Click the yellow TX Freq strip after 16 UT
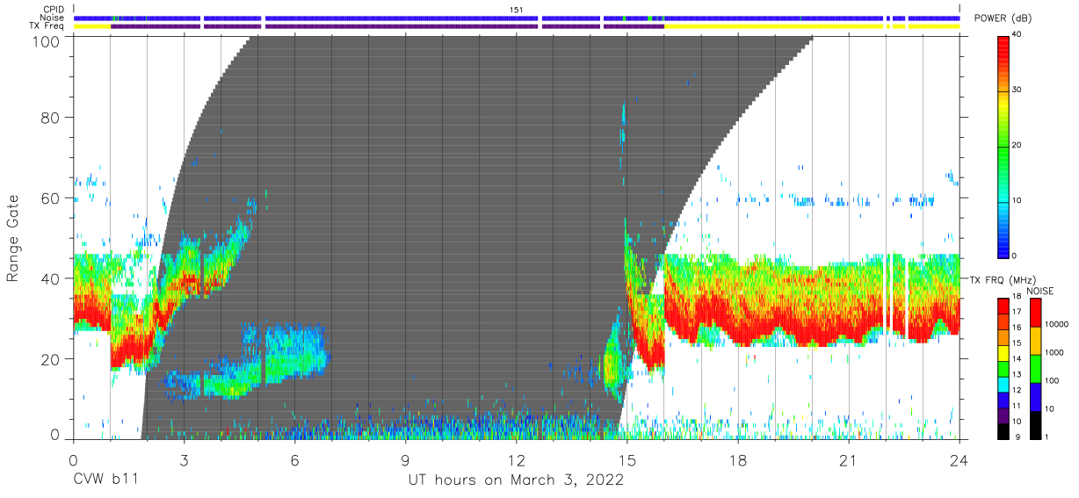This screenshot has width=1079, height=498. pyautogui.click(x=773, y=26)
